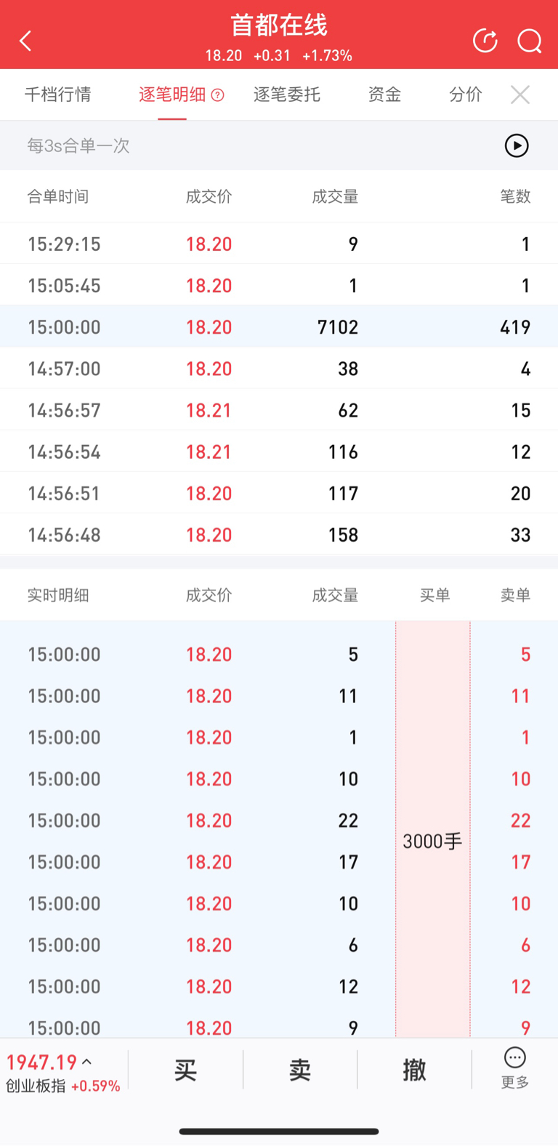
Task: Open the search magnifier icon
Action: click(529, 41)
